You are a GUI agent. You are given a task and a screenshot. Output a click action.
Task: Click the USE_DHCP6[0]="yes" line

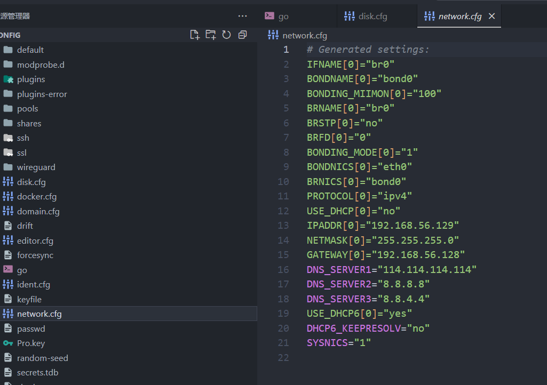359,314
